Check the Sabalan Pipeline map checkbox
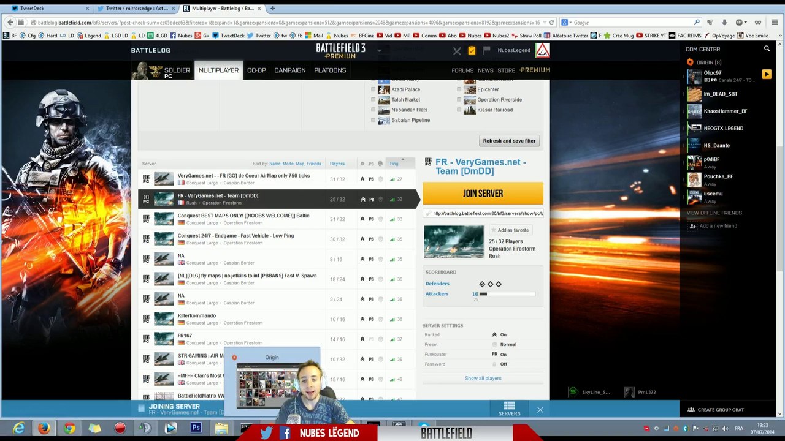This screenshot has width=785, height=441. point(373,120)
